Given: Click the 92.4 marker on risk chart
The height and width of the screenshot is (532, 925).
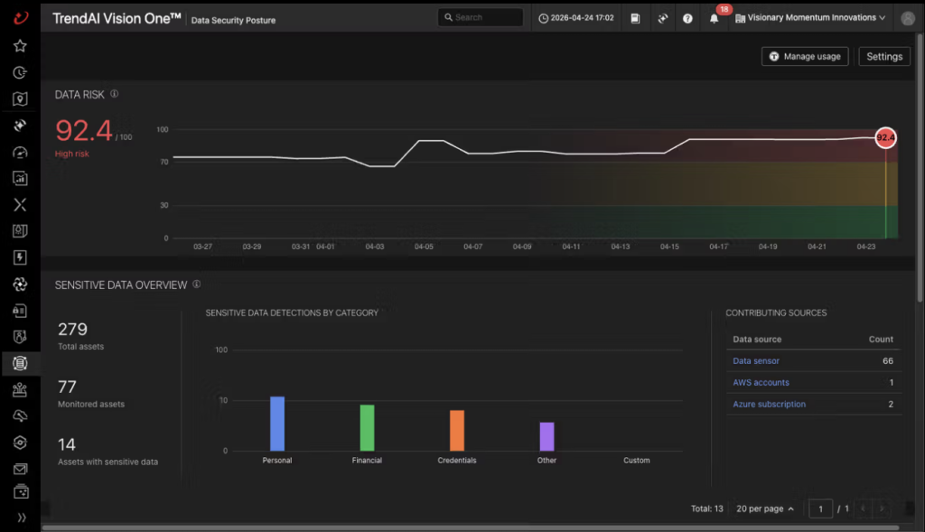Looking at the screenshot, I should (x=885, y=137).
